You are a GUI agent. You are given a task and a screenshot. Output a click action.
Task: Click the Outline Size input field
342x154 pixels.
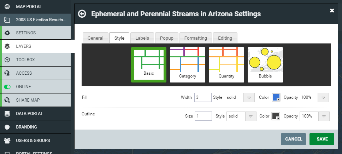tap(203, 116)
